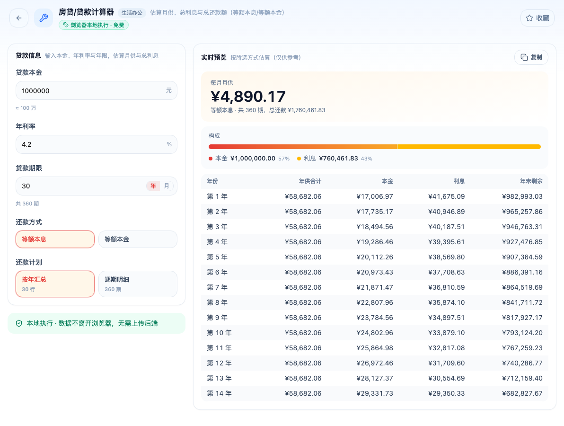
Task: Click the star icon in 收藏 button
Action: click(529, 18)
